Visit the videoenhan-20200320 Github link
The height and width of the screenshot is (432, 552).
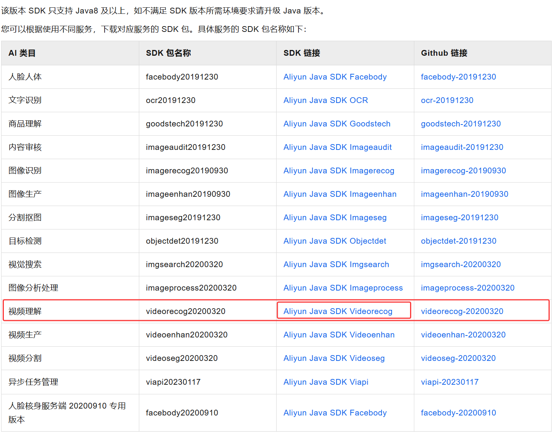[x=463, y=335]
